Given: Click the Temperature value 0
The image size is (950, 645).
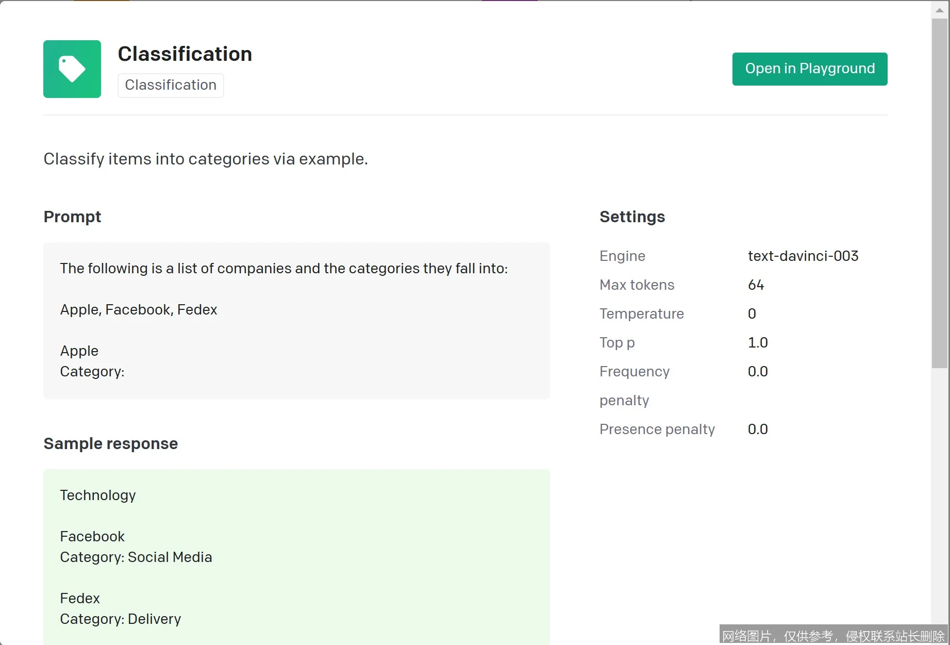Looking at the screenshot, I should (x=752, y=314).
